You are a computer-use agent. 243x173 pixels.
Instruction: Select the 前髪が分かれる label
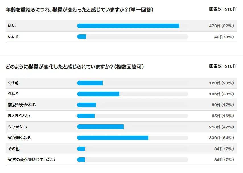22,105
